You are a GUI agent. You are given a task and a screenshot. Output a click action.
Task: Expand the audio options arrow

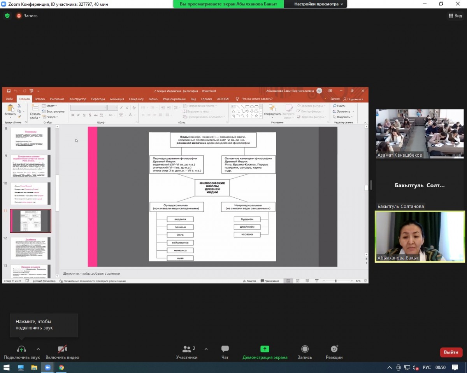coord(38,349)
